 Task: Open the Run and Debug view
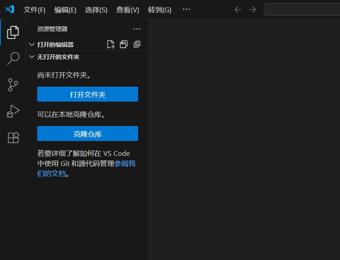pos(13,111)
